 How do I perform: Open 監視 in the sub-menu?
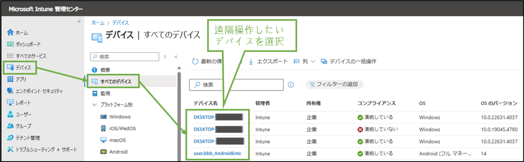click(x=105, y=93)
